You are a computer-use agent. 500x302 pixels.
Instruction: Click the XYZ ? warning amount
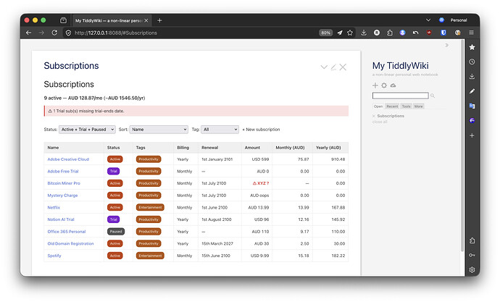point(261,183)
